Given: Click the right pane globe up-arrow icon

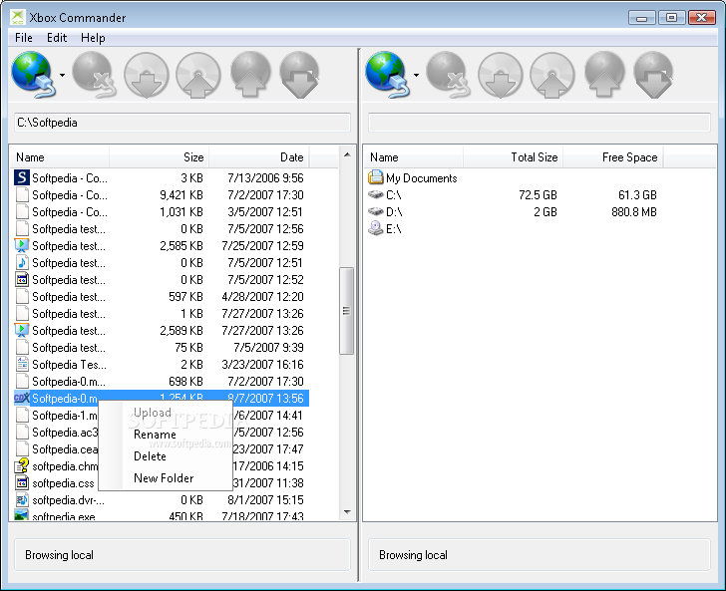Looking at the screenshot, I should point(604,75).
